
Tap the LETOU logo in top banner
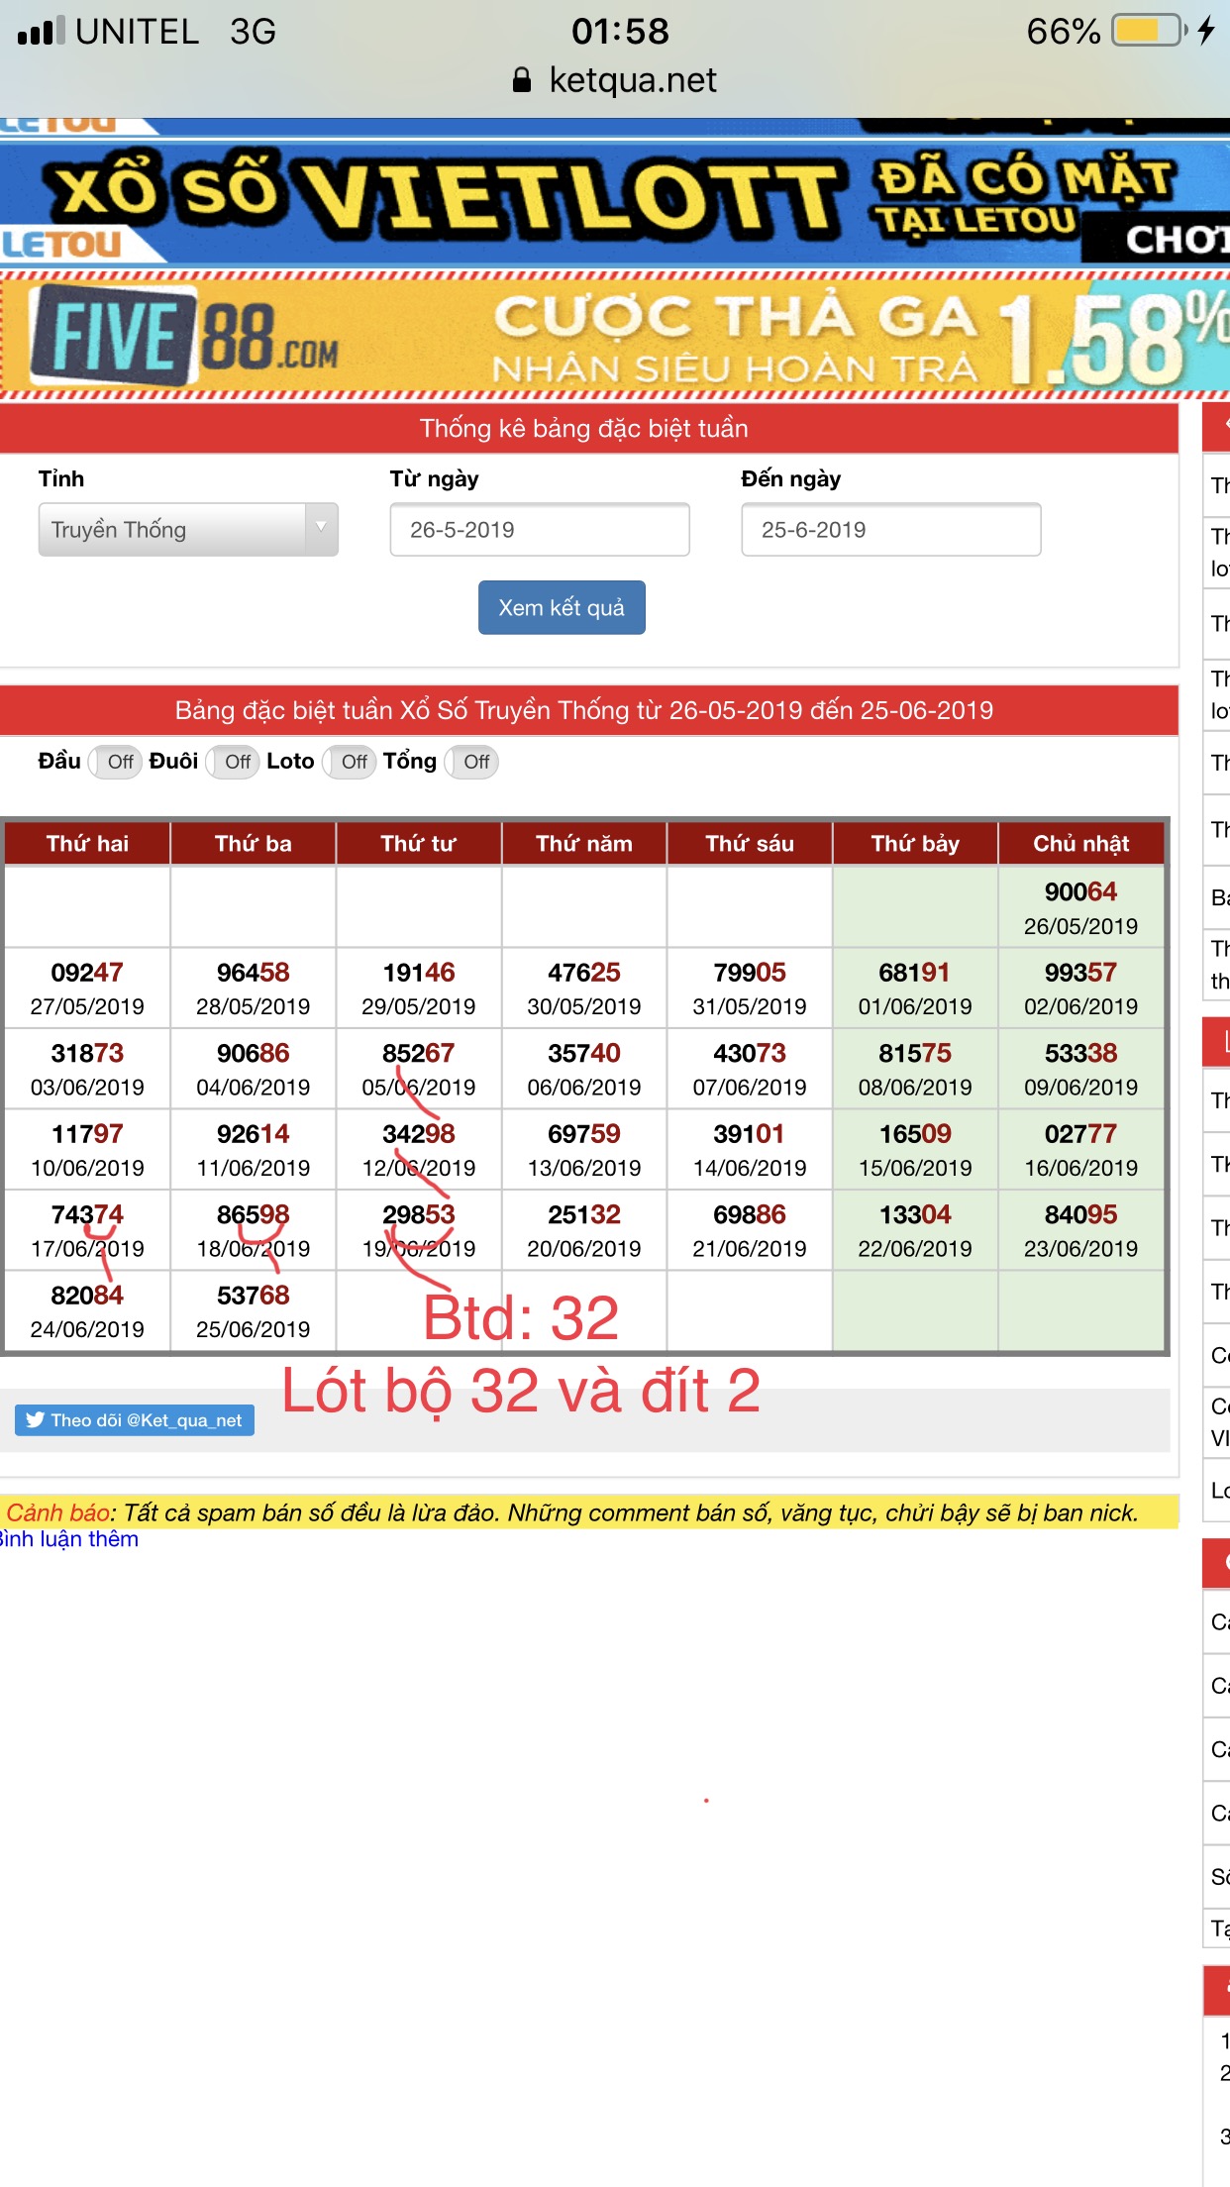coord(61,244)
